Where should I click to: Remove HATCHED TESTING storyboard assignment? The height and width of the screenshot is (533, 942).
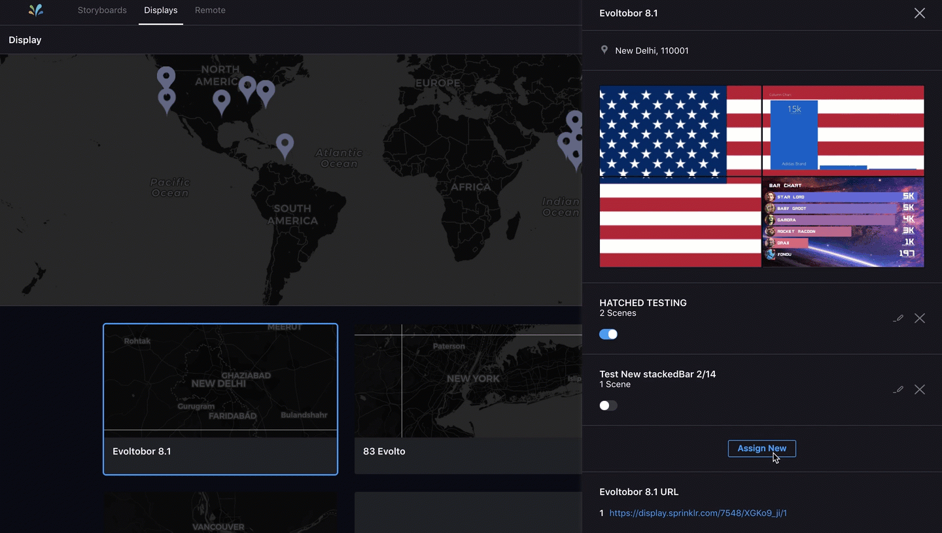(x=919, y=318)
